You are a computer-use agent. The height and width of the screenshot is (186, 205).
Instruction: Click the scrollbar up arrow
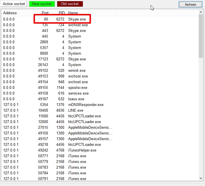201,12
